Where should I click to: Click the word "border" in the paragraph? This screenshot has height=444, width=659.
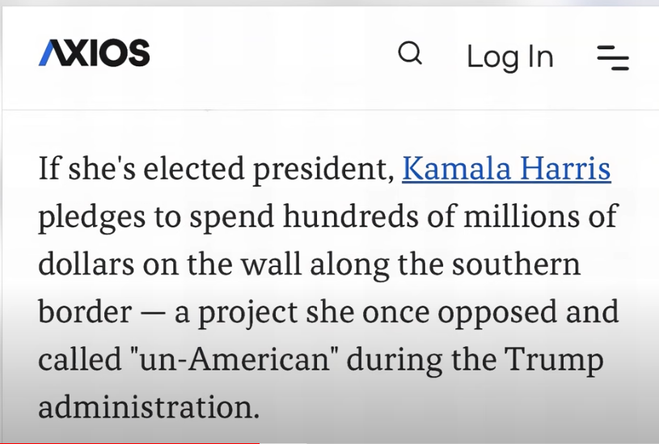(85, 311)
